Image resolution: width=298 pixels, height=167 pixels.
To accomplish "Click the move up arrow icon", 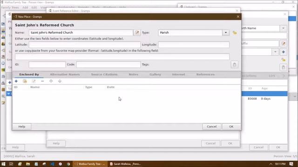I will click(51, 81).
